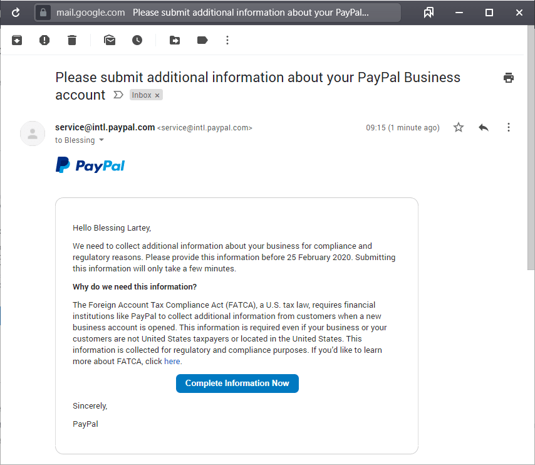Print the email using printer icon
535x465 pixels.
[x=509, y=78]
